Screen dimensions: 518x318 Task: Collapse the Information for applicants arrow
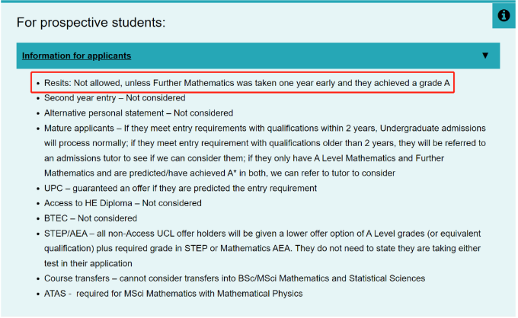[x=485, y=55]
